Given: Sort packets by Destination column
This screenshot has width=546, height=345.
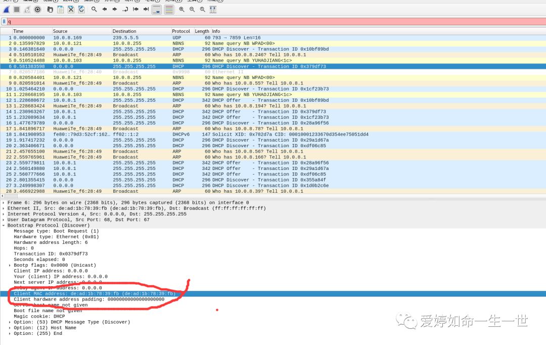Looking at the screenshot, I should click(141, 31).
